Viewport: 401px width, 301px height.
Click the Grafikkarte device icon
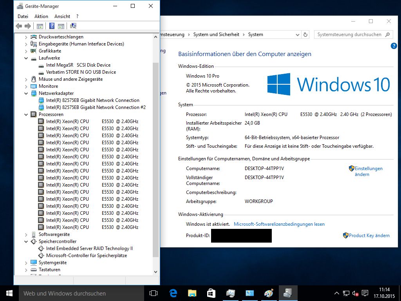[x=34, y=51]
